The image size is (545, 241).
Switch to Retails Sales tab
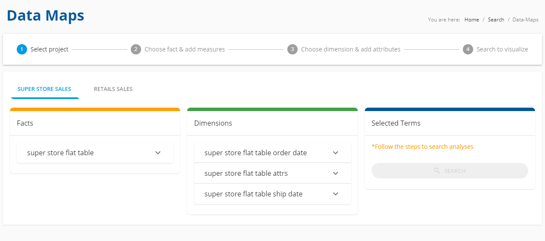pyautogui.click(x=113, y=89)
